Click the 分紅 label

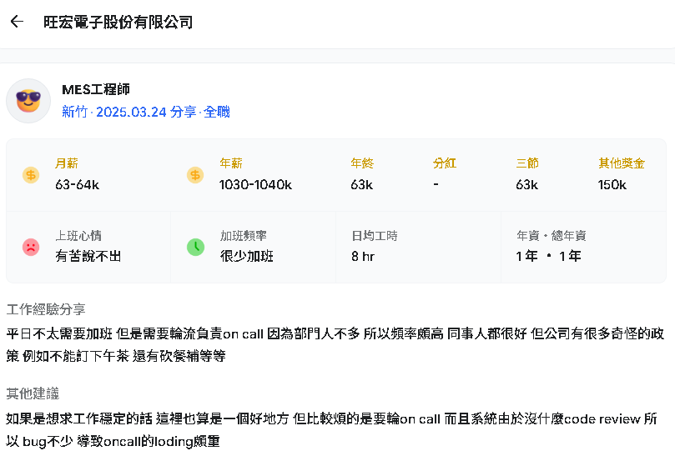pyautogui.click(x=445, y=163)
